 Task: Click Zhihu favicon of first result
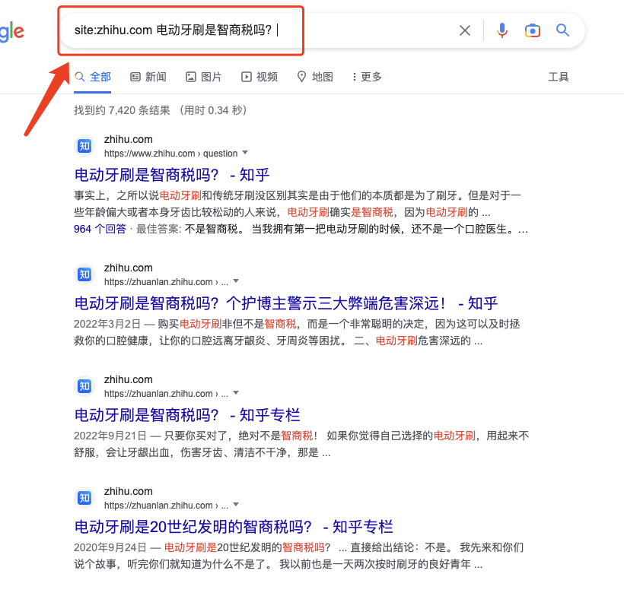(84, 146)
